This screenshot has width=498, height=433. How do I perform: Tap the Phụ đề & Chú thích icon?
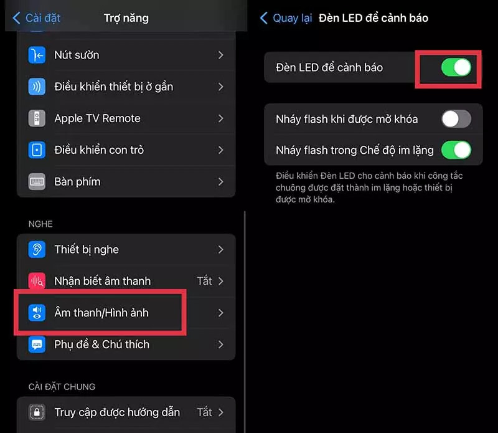coord(37,345)
